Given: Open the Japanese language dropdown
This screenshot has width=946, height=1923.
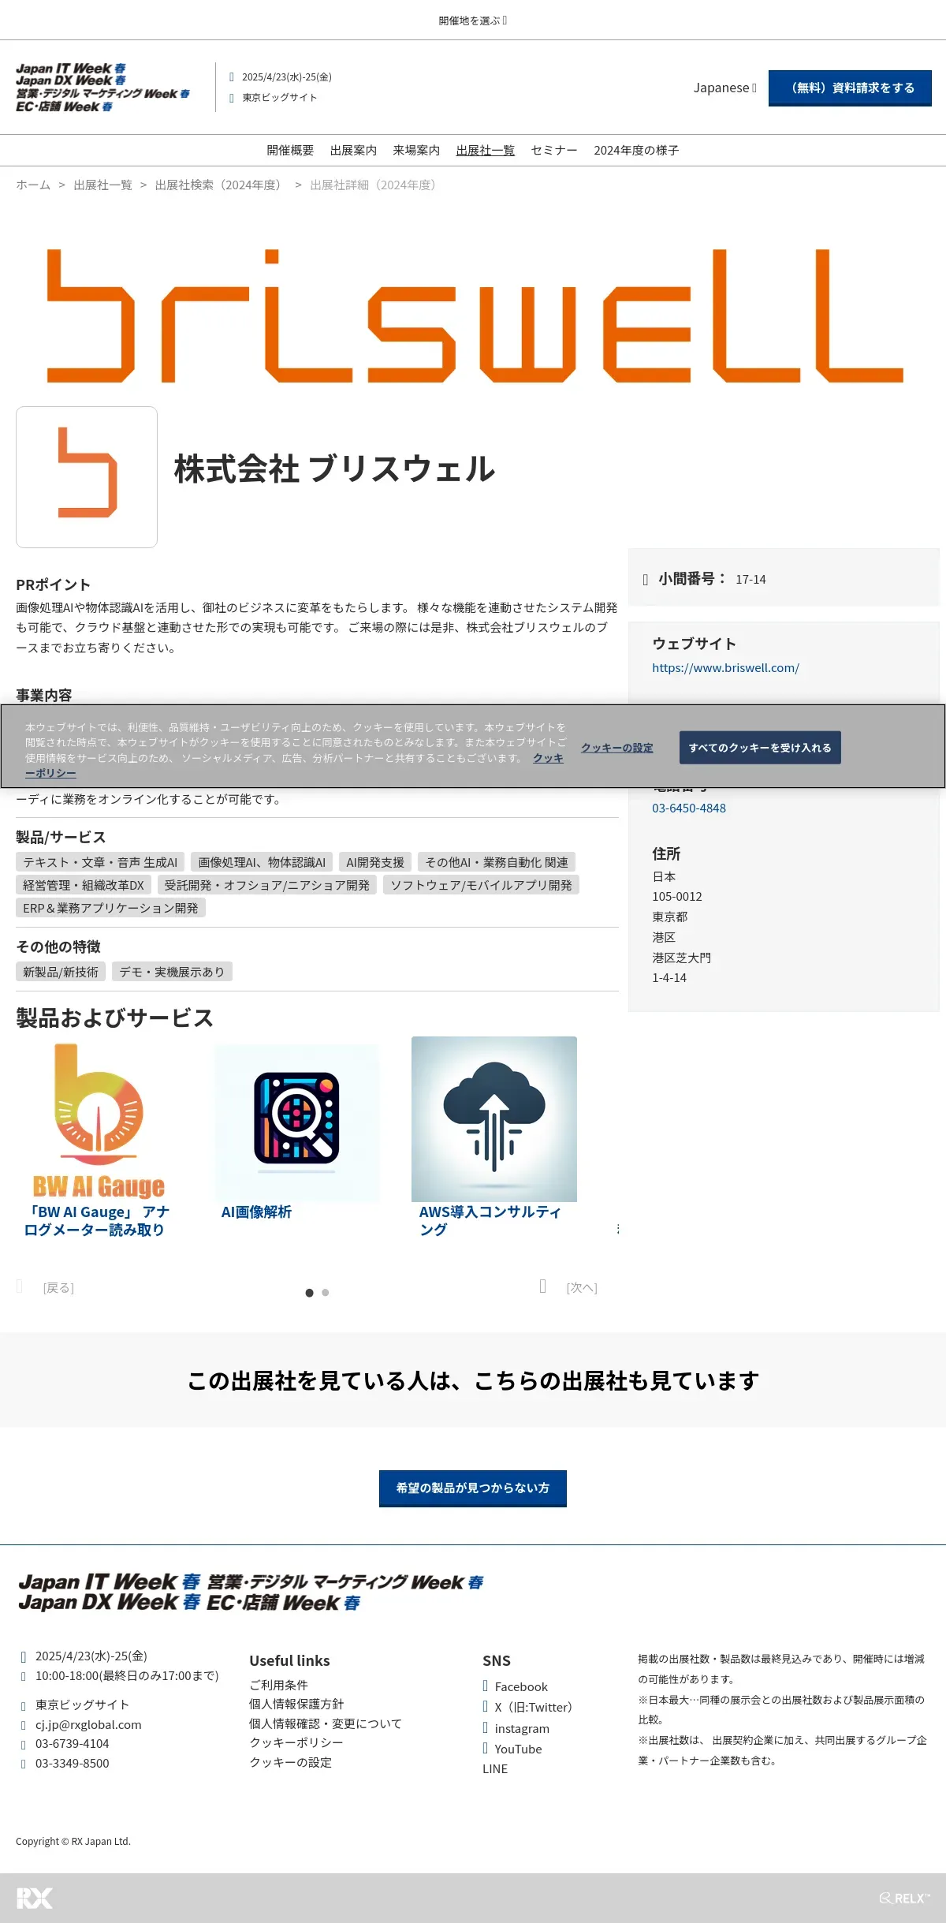Looking at the screenshot, I should click(x=724, y=88).
